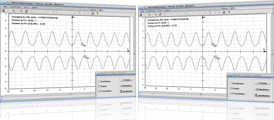Select point marker P2 in the right graph
Viewport: 274px width, 120px height.
pyautogui.click(x=216, y=57)
